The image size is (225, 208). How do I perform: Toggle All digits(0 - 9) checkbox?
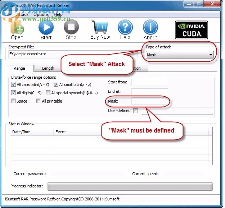click(13, 93)
